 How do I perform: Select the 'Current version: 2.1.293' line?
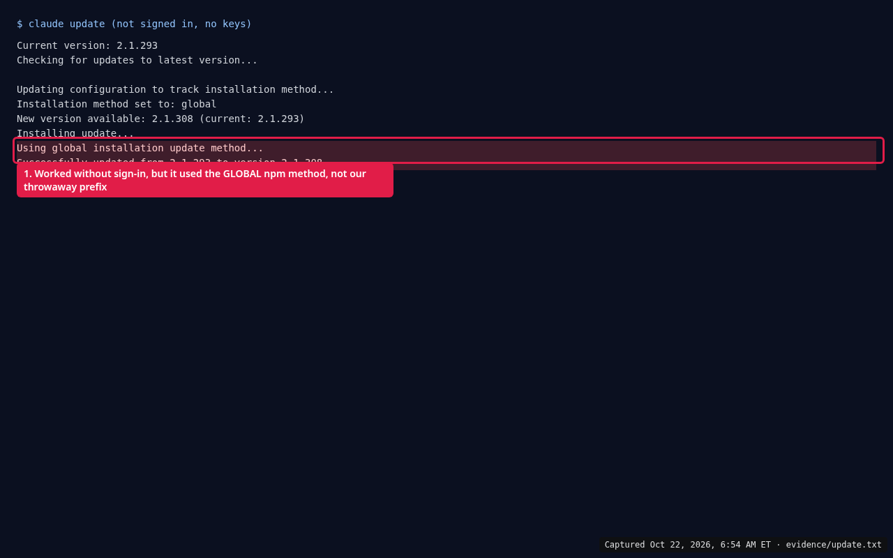87,45
